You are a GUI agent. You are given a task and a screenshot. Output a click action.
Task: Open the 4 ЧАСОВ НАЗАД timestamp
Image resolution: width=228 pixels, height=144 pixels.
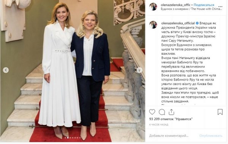pyautogui.click(x=158, y=124)
